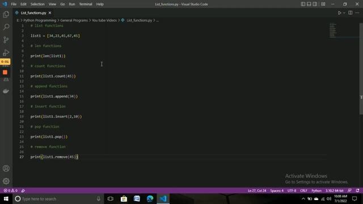Click line 3 list1 assignment code
The width and height of the screenshot is (363, 204).
(x=55, y=36)
